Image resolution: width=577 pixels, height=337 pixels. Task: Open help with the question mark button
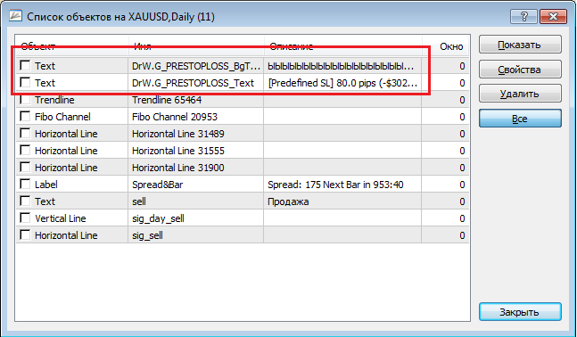pos(523,16)
